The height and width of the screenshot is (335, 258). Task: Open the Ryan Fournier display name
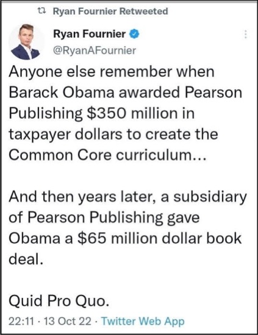click(90, 34)
